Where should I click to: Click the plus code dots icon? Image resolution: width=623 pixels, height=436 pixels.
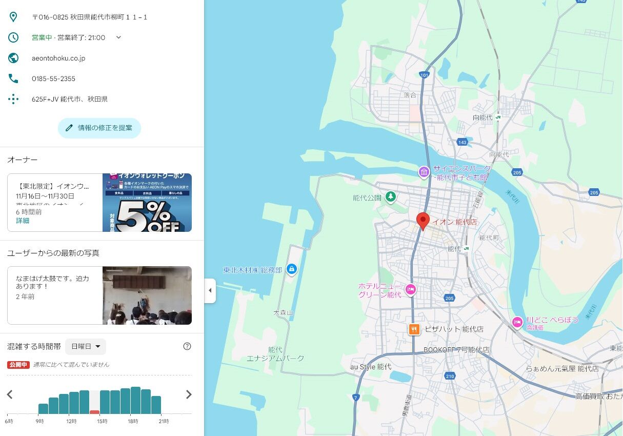point(13,99)
